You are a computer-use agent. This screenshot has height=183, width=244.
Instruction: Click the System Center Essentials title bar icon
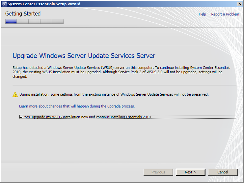tap(4, 4)
